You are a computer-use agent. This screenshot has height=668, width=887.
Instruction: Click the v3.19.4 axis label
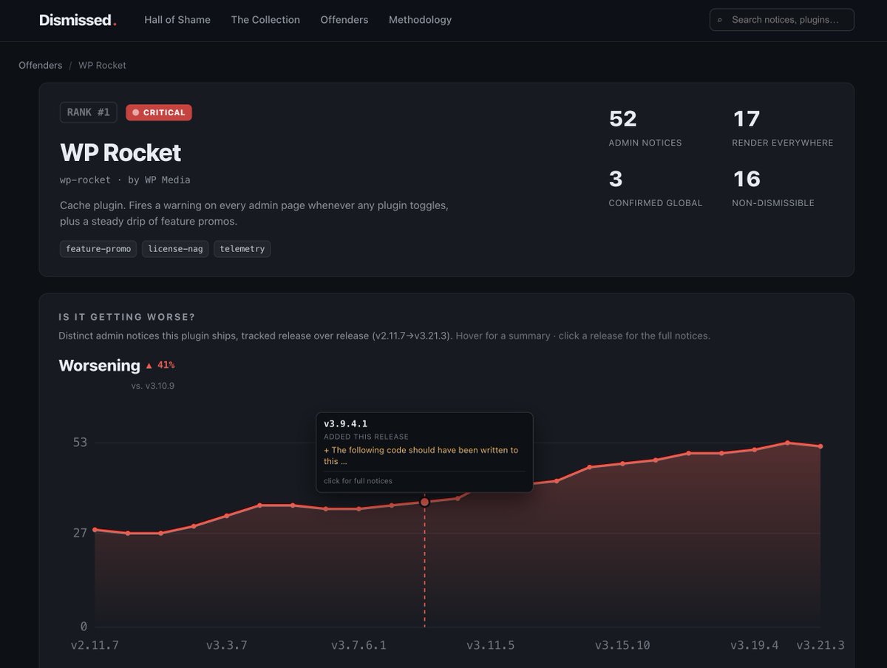tap(755, 645)
